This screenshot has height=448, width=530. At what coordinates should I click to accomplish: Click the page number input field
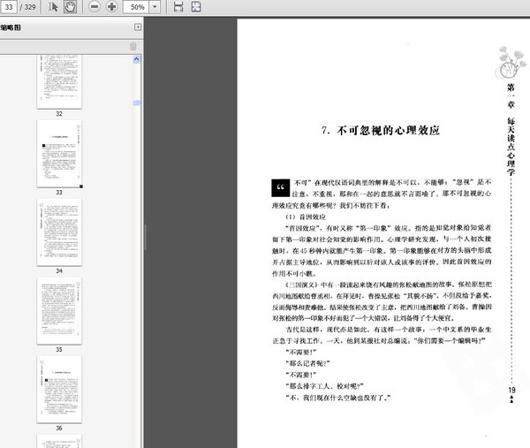[9, 7]
